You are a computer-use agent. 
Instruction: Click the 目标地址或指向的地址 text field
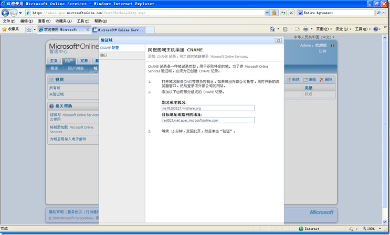coord(208,120)
